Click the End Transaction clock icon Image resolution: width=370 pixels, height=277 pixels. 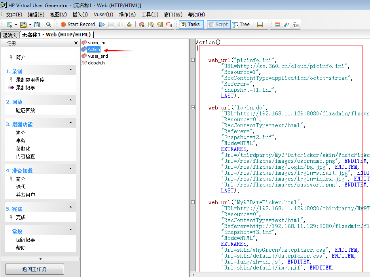coord(160,24)
